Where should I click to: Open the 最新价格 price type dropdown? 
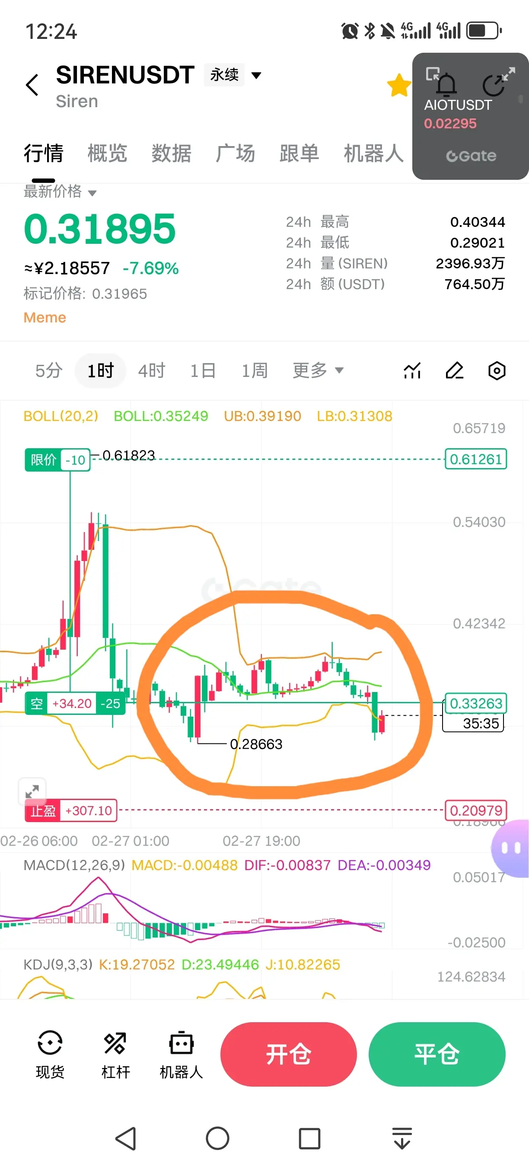[x=60, y=192]
